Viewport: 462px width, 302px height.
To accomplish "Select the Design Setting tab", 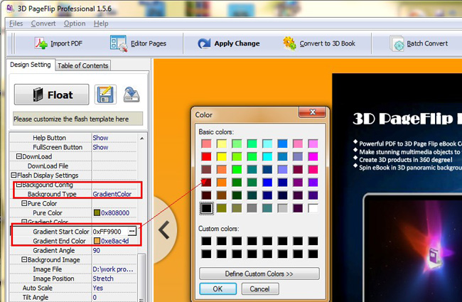I will [31, 65].
